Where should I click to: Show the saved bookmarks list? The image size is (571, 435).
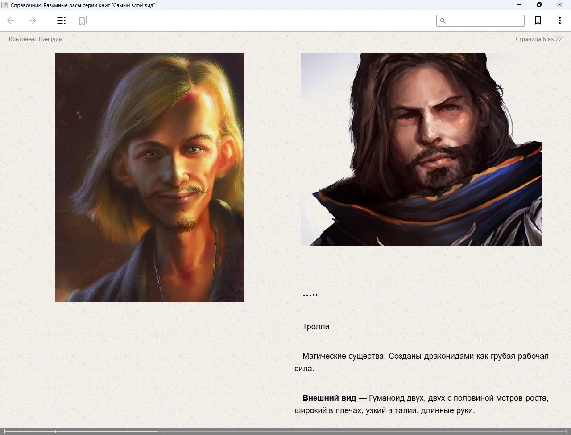83,21
